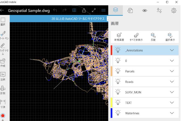Select the Parcels layer name
Screen dimensions: 181x121
click(130, 71)
